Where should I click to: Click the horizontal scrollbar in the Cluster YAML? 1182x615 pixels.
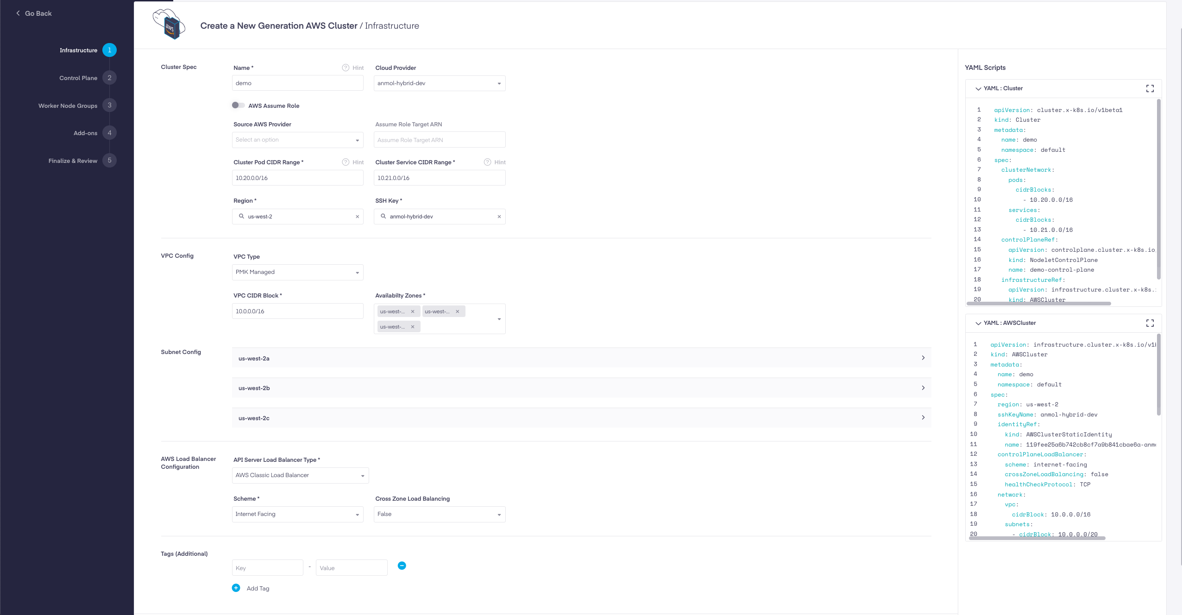pos(1038,304)
